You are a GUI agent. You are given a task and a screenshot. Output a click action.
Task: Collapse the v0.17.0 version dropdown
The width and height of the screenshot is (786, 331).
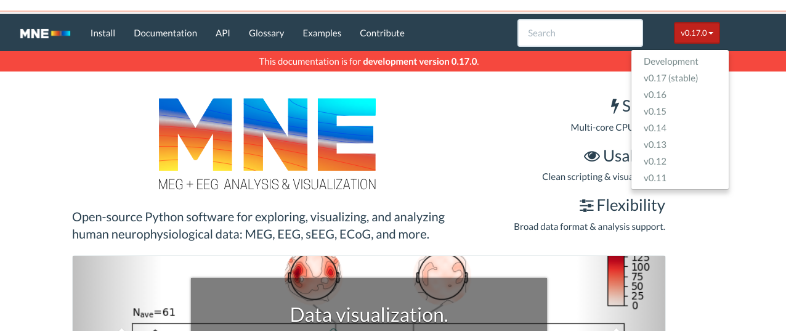pos(697,33)
